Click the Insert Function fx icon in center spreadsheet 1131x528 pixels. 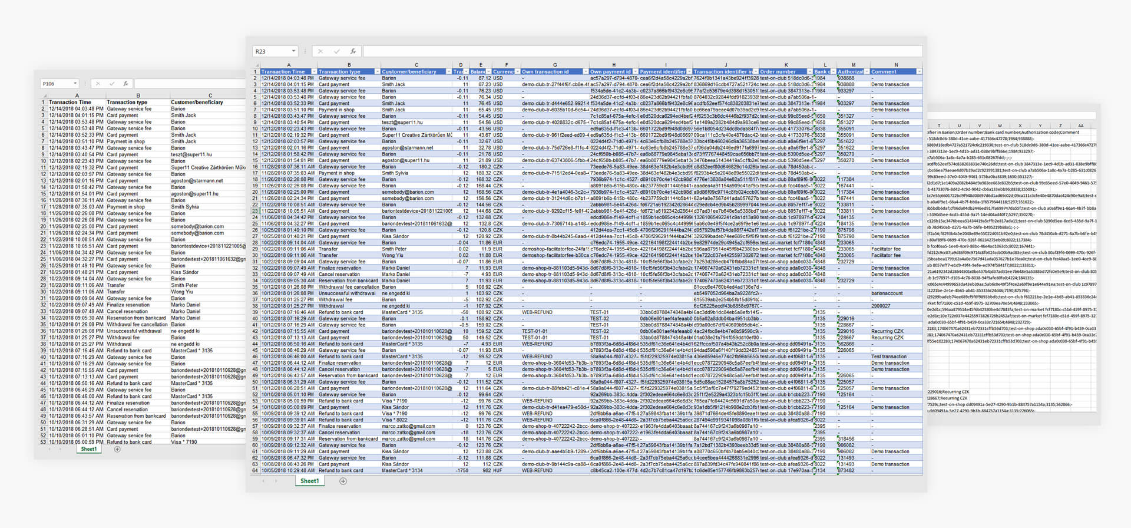click(353, 52)
